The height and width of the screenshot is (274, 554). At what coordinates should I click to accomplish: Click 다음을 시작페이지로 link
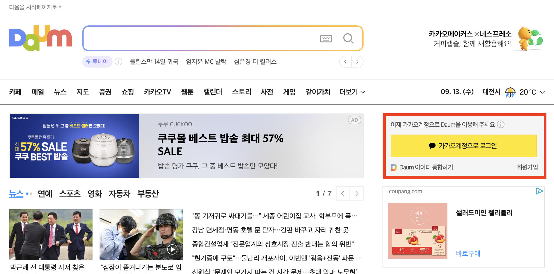coord(35,7)
